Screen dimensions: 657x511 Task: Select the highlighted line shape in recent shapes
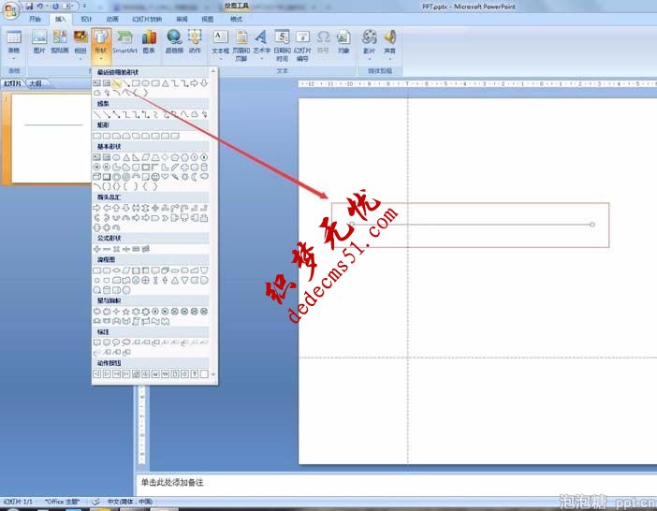pos(118,83)
